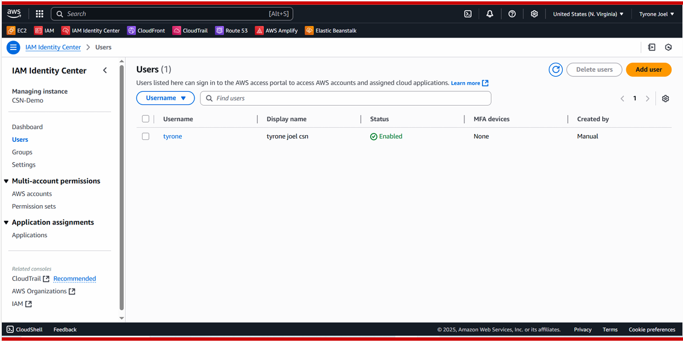Open the CloudFront shortcut in favorites bar

tap(146, 30)
